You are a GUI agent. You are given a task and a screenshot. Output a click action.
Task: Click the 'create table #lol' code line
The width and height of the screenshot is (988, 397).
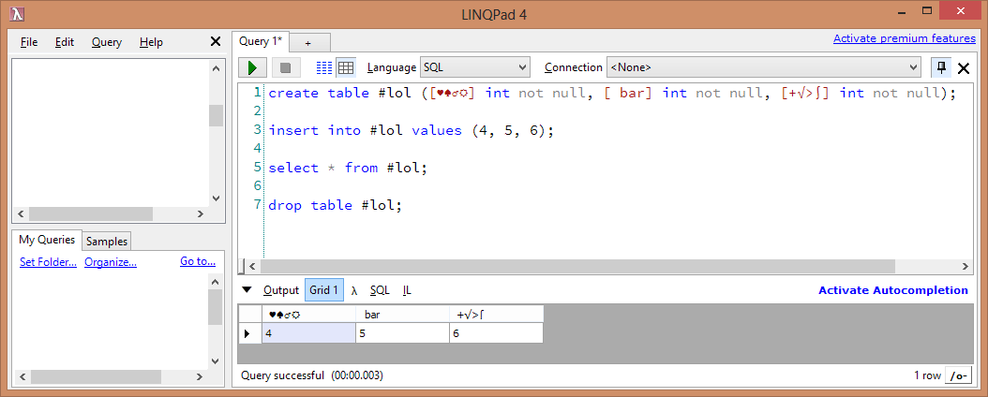click(x=612, y=93)
